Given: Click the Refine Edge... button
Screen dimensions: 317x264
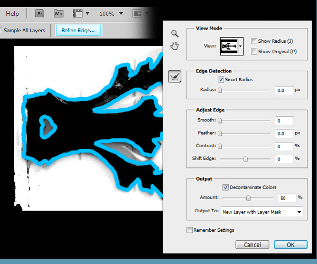Looking at the screenshot, I should point(78,30).
